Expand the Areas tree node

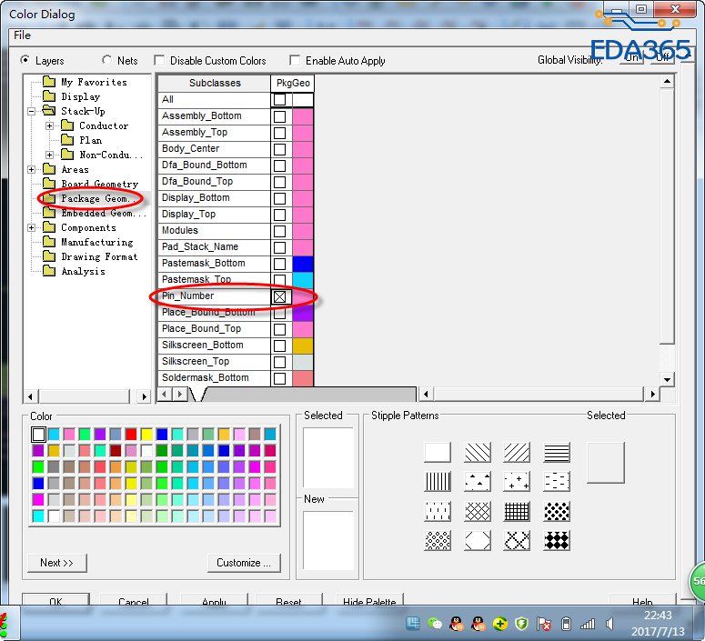(31, 169)
